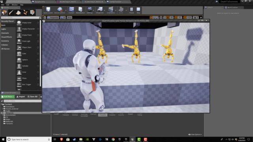Open the Blueprints toolbar icon

100,10
